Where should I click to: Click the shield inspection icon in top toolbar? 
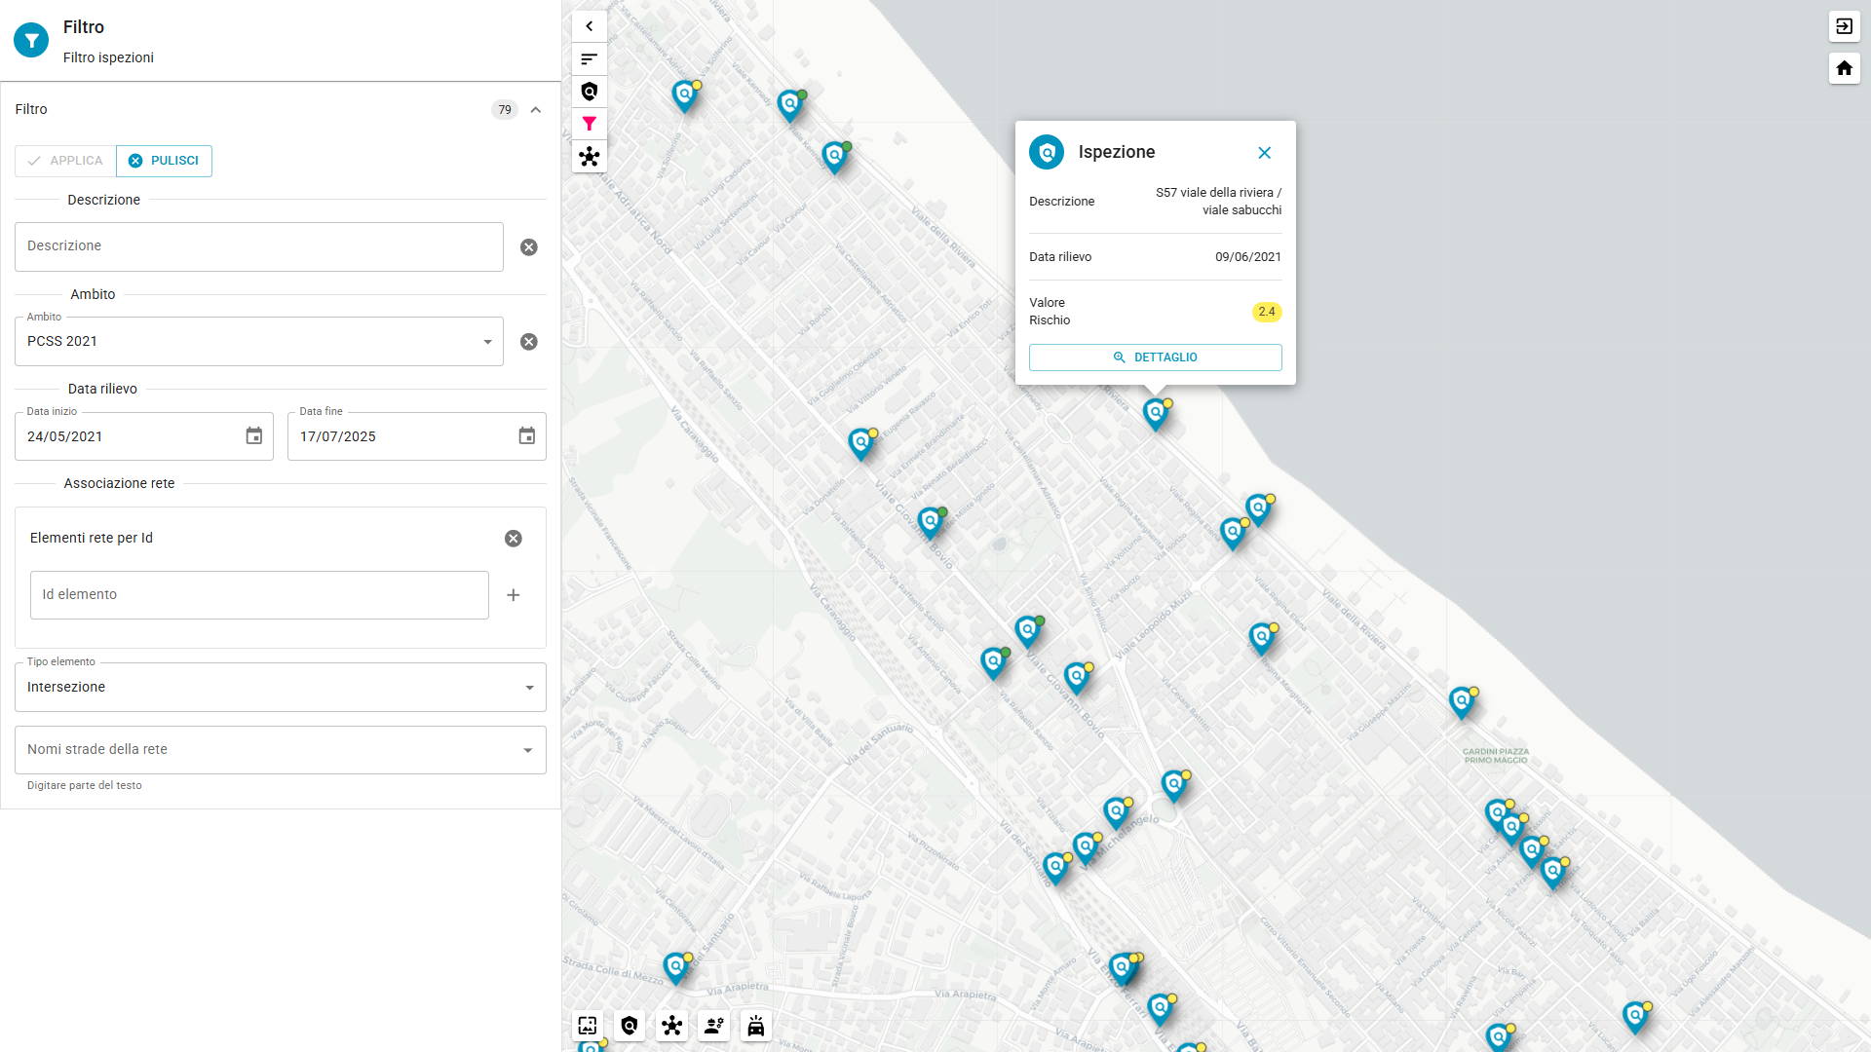click(x=589, y=92)
